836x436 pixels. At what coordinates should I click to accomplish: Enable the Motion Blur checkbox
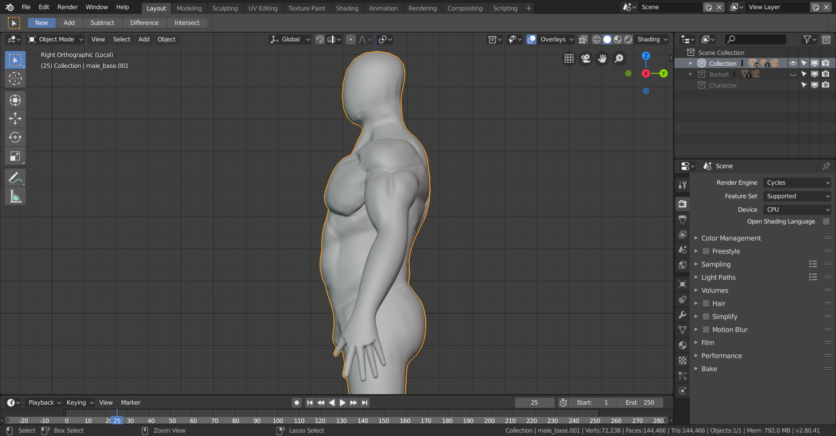click(706, 330)
